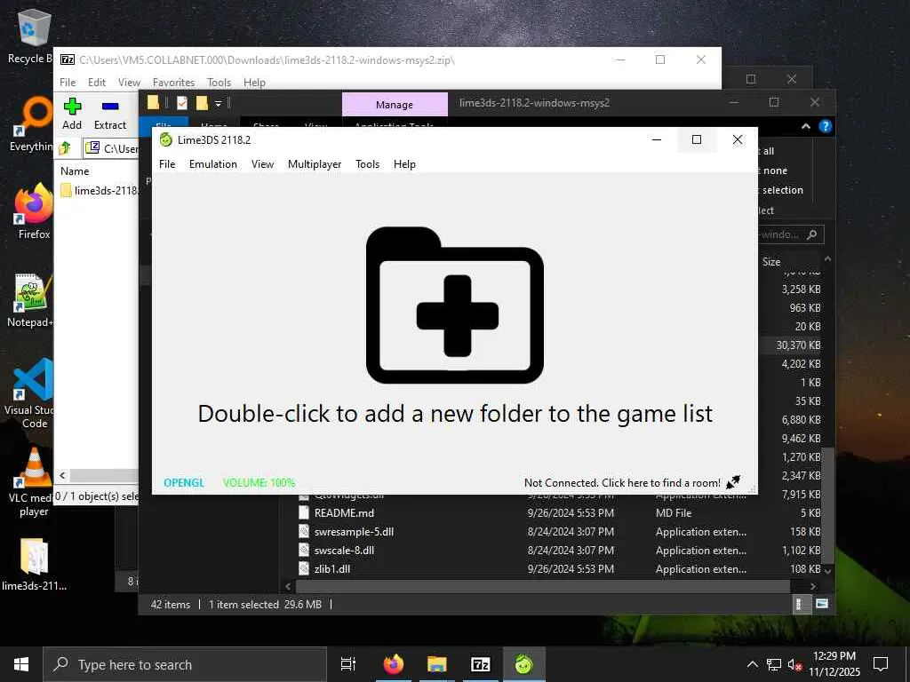This screenshot has width=910, height=682.
Task: Select zlib1.dll in File Explorer
Action: 332,568
